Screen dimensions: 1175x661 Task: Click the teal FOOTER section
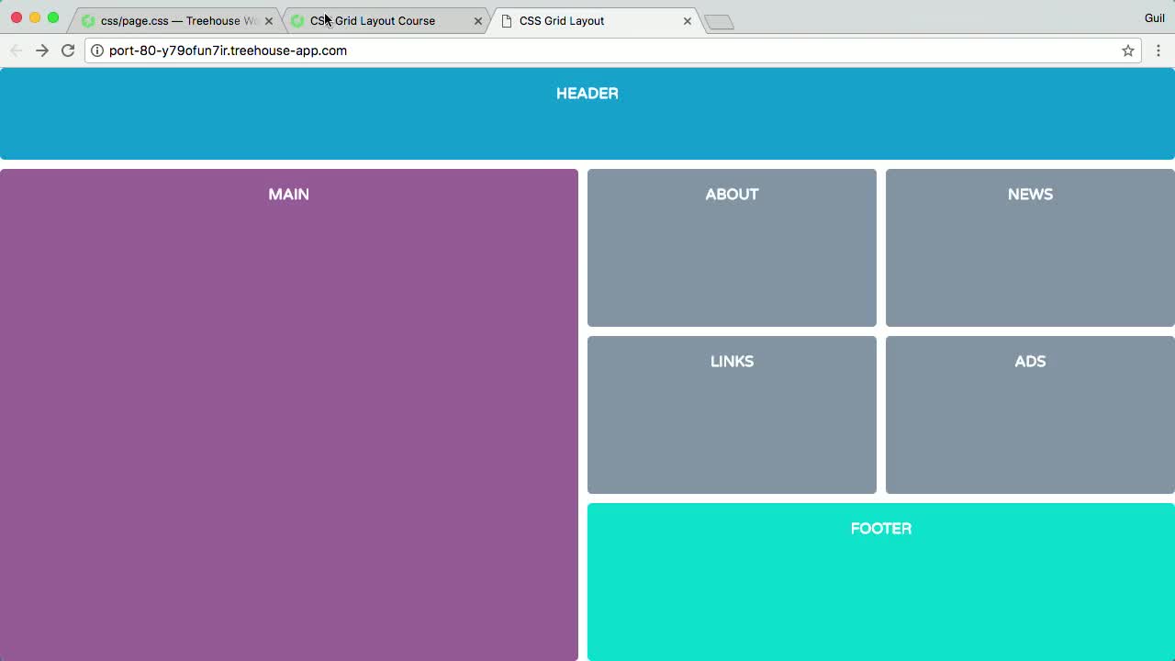(x=880, y=581)
